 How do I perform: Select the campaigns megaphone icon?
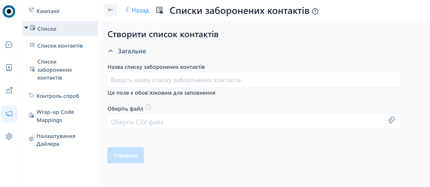point(9,114)
